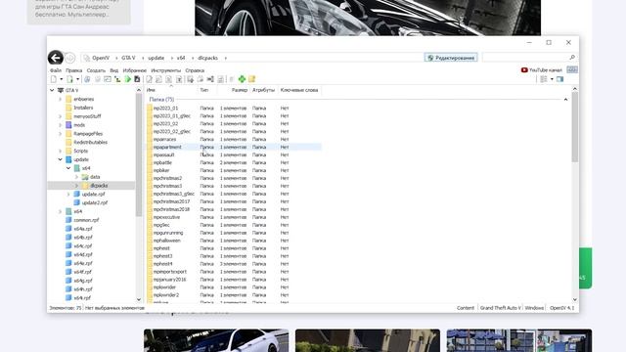
Task: Open the Файл menu
Action: [x=56, y=70]
